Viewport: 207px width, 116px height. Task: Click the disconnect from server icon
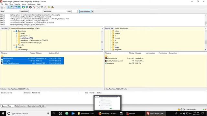[x=34, y=7]
